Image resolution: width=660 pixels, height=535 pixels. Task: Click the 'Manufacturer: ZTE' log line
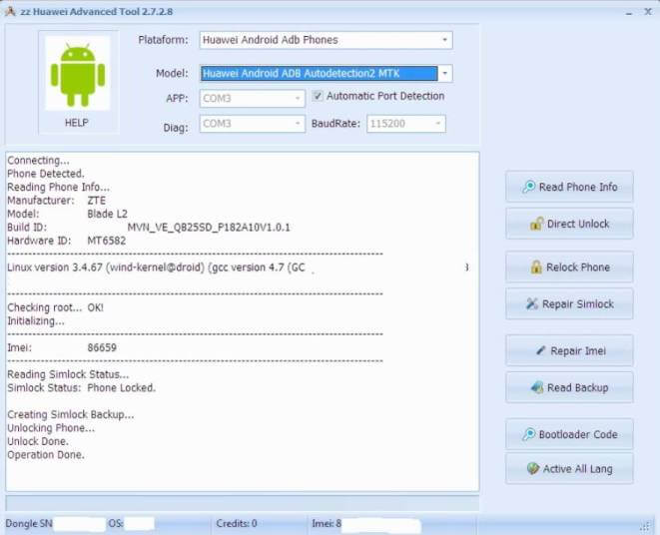(x=56, y=201)
